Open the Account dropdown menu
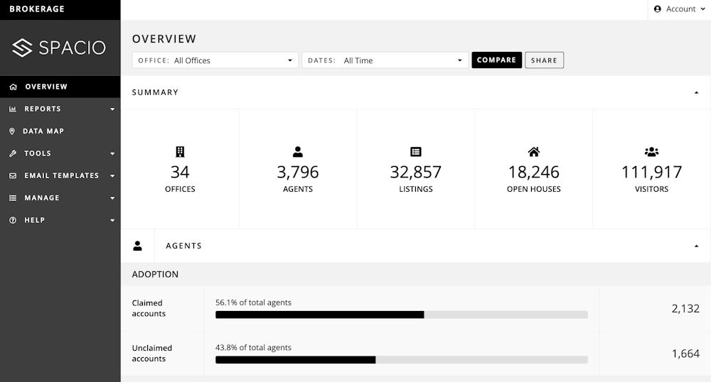Viewport: 711px width, 382px height. pos(679,9)
